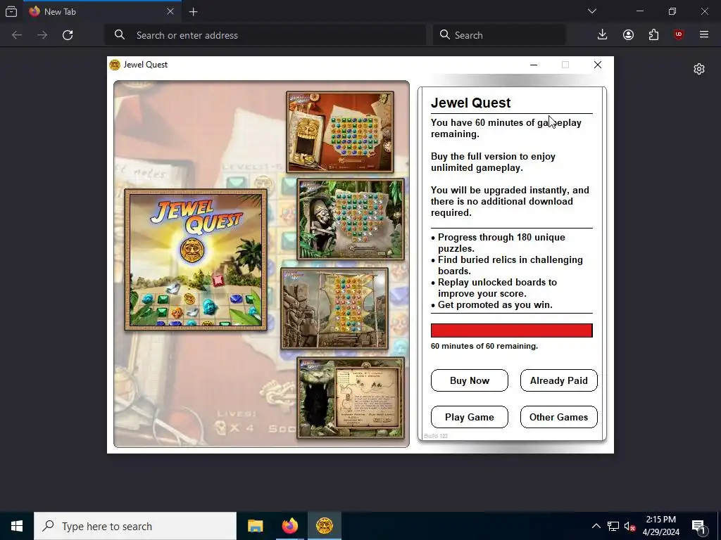Click the Buy Now button
Viewport: 721px width, 540px height.
click(x=470, y=380)
